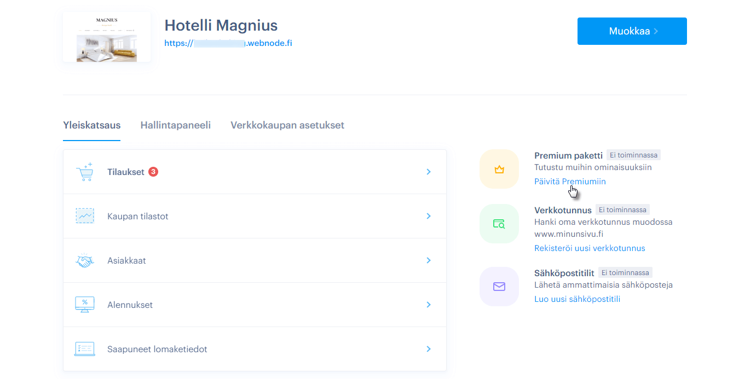Click Luo uusi sähköpostitili link
This screenshot has height=379, width=739.
tap(576, 299)
